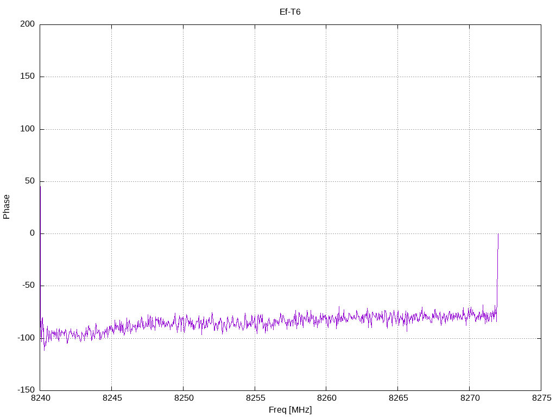
Task: Click the 150 y-axis tick label
Action: coord(28,76)
